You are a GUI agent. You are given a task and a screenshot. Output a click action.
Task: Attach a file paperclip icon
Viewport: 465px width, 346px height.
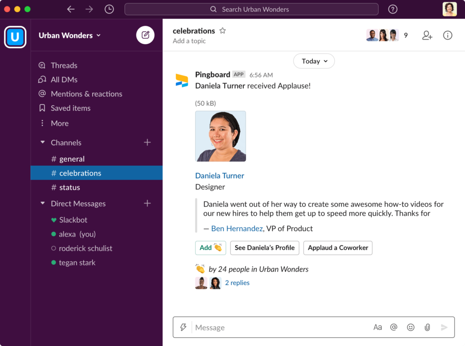pos(427,327)
